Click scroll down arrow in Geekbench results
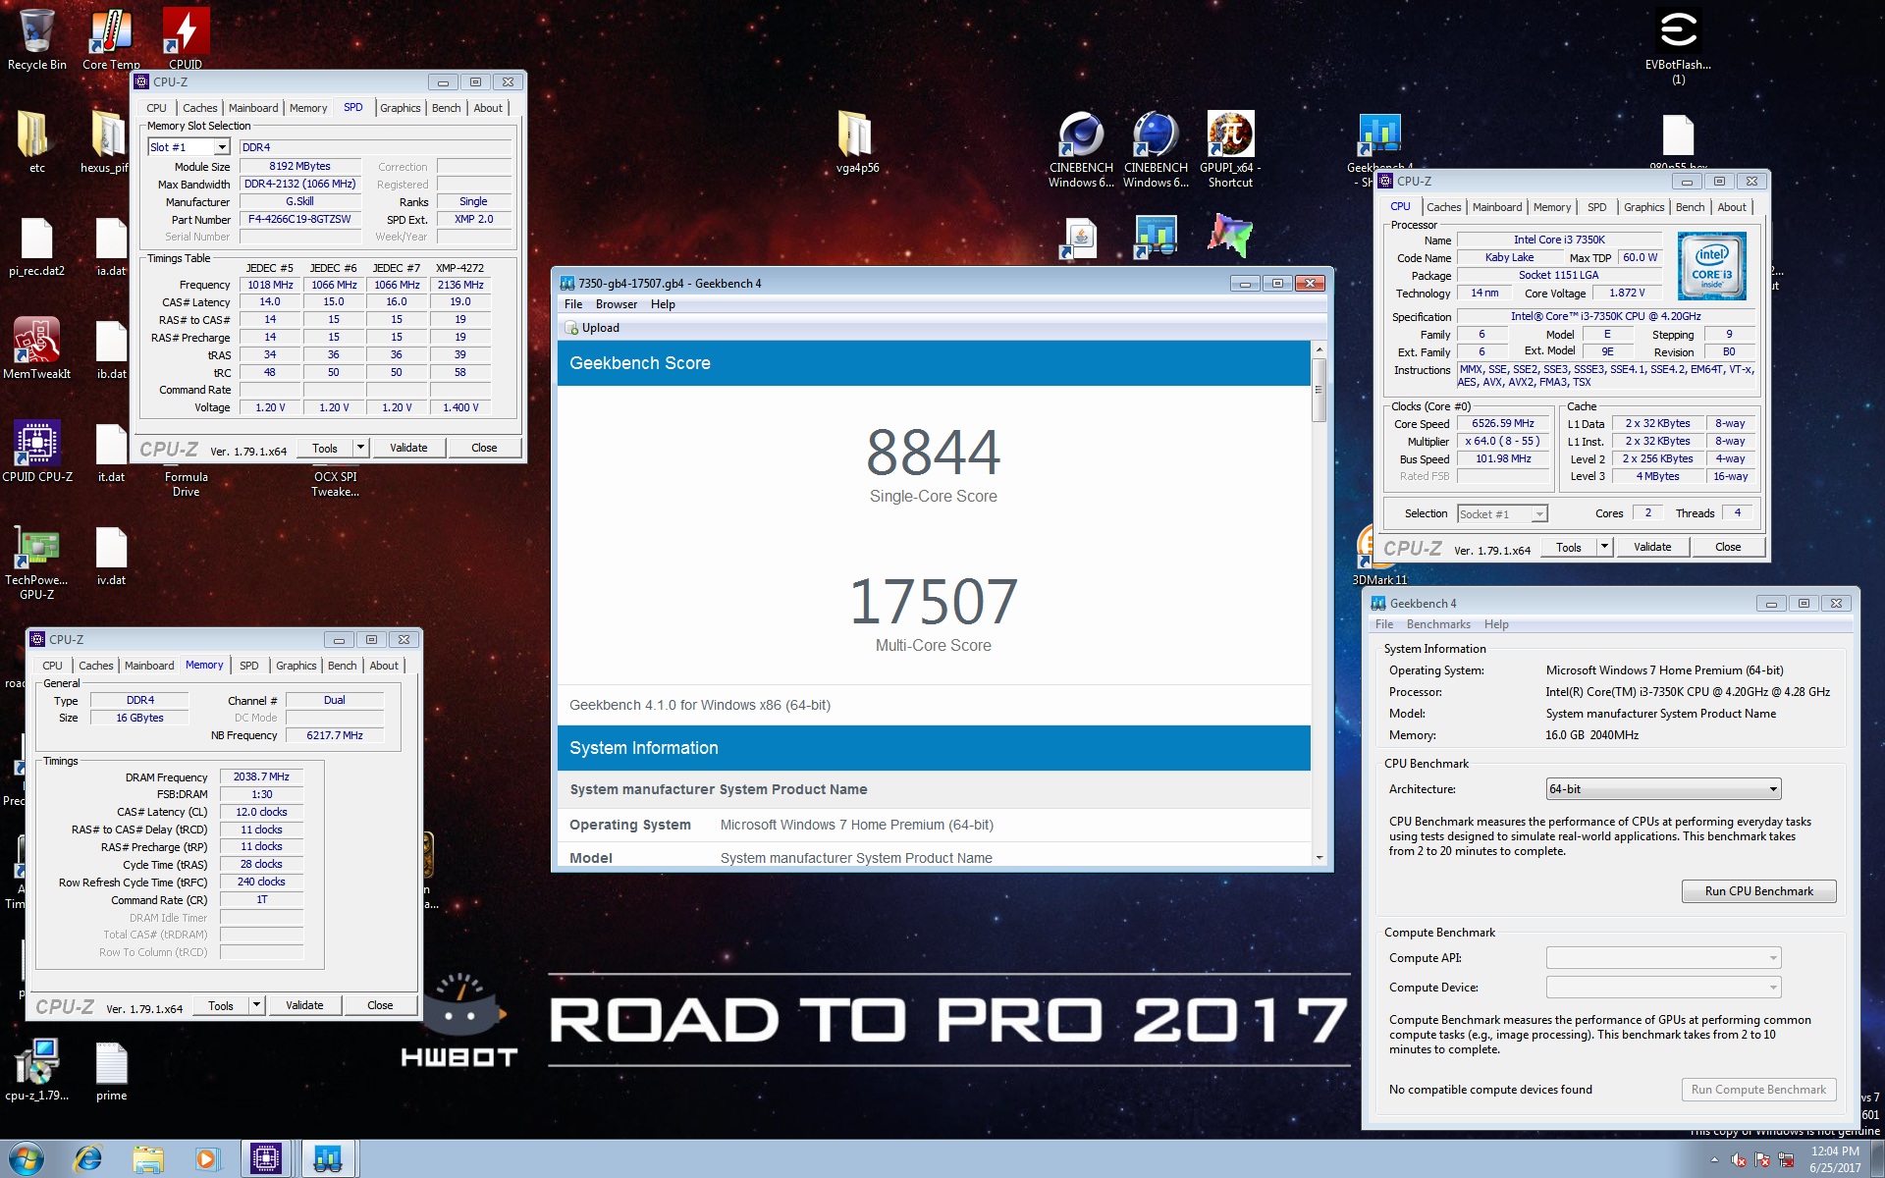Viewport: 1885px width, 1178px height. (1319, 858)
